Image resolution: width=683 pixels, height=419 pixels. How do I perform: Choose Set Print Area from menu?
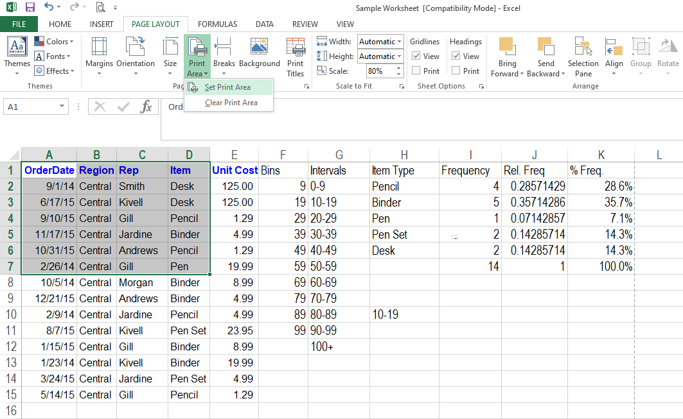(227, 87)
